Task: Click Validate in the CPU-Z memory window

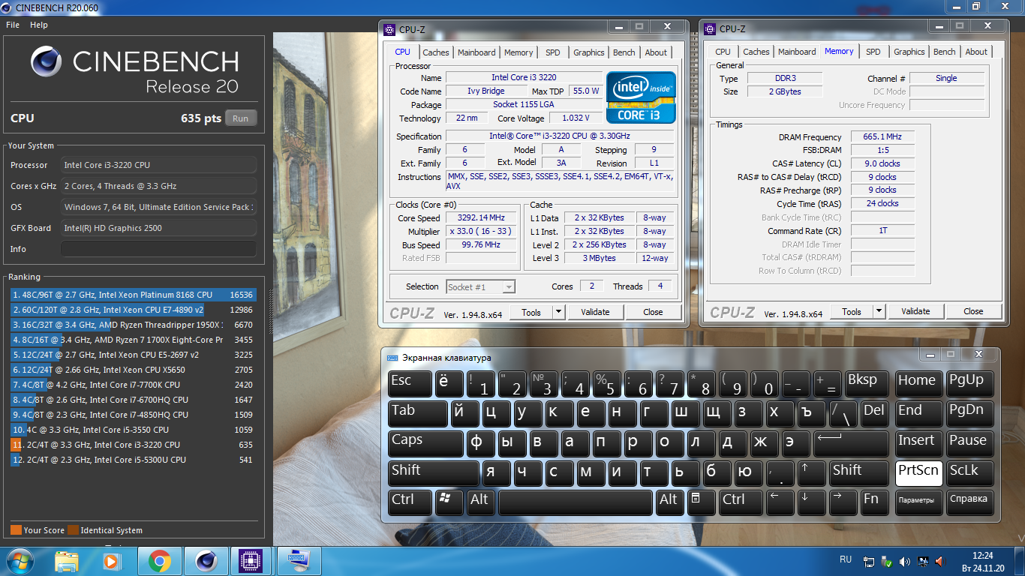Action: [915, 311]
